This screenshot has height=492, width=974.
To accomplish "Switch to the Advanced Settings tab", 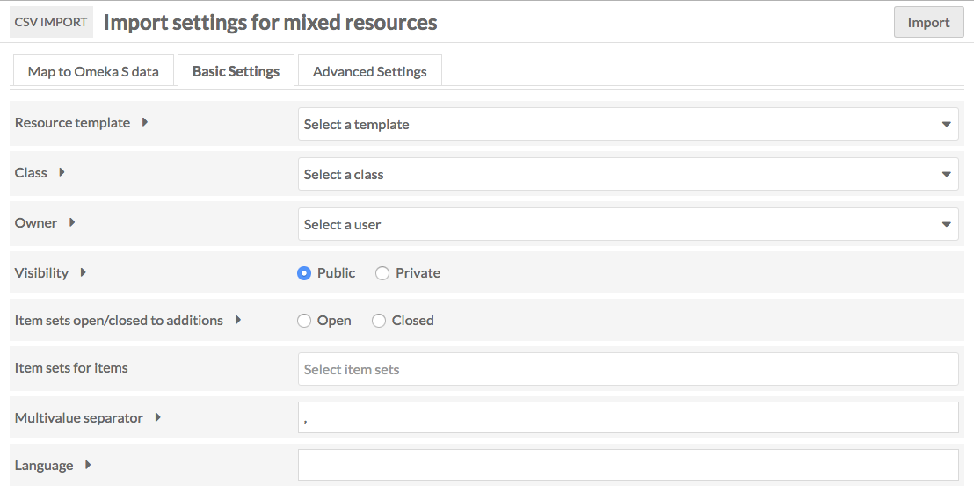I will pos(369,71).
